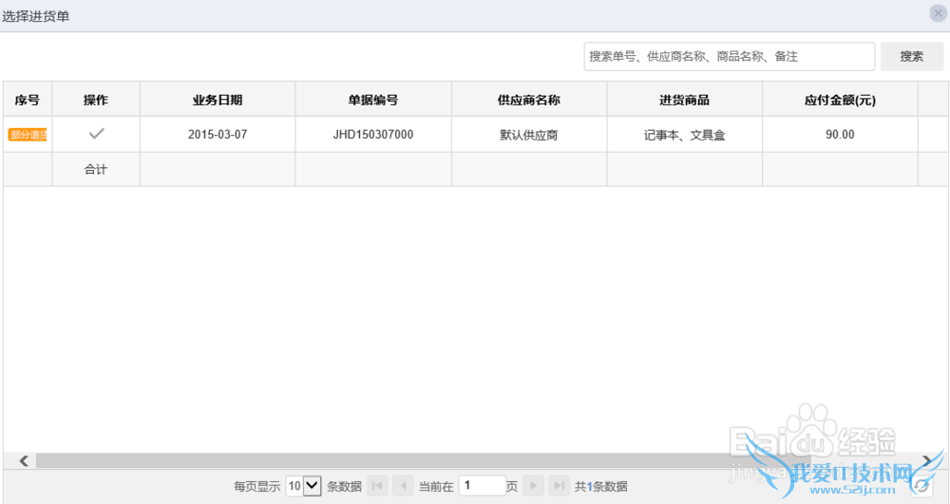
Task: Click the 搜索 button
Action: (x=911, y=56)
